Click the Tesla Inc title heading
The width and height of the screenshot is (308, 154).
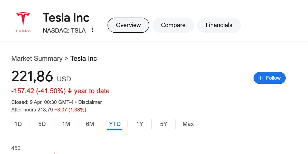(x=66, y=18)
